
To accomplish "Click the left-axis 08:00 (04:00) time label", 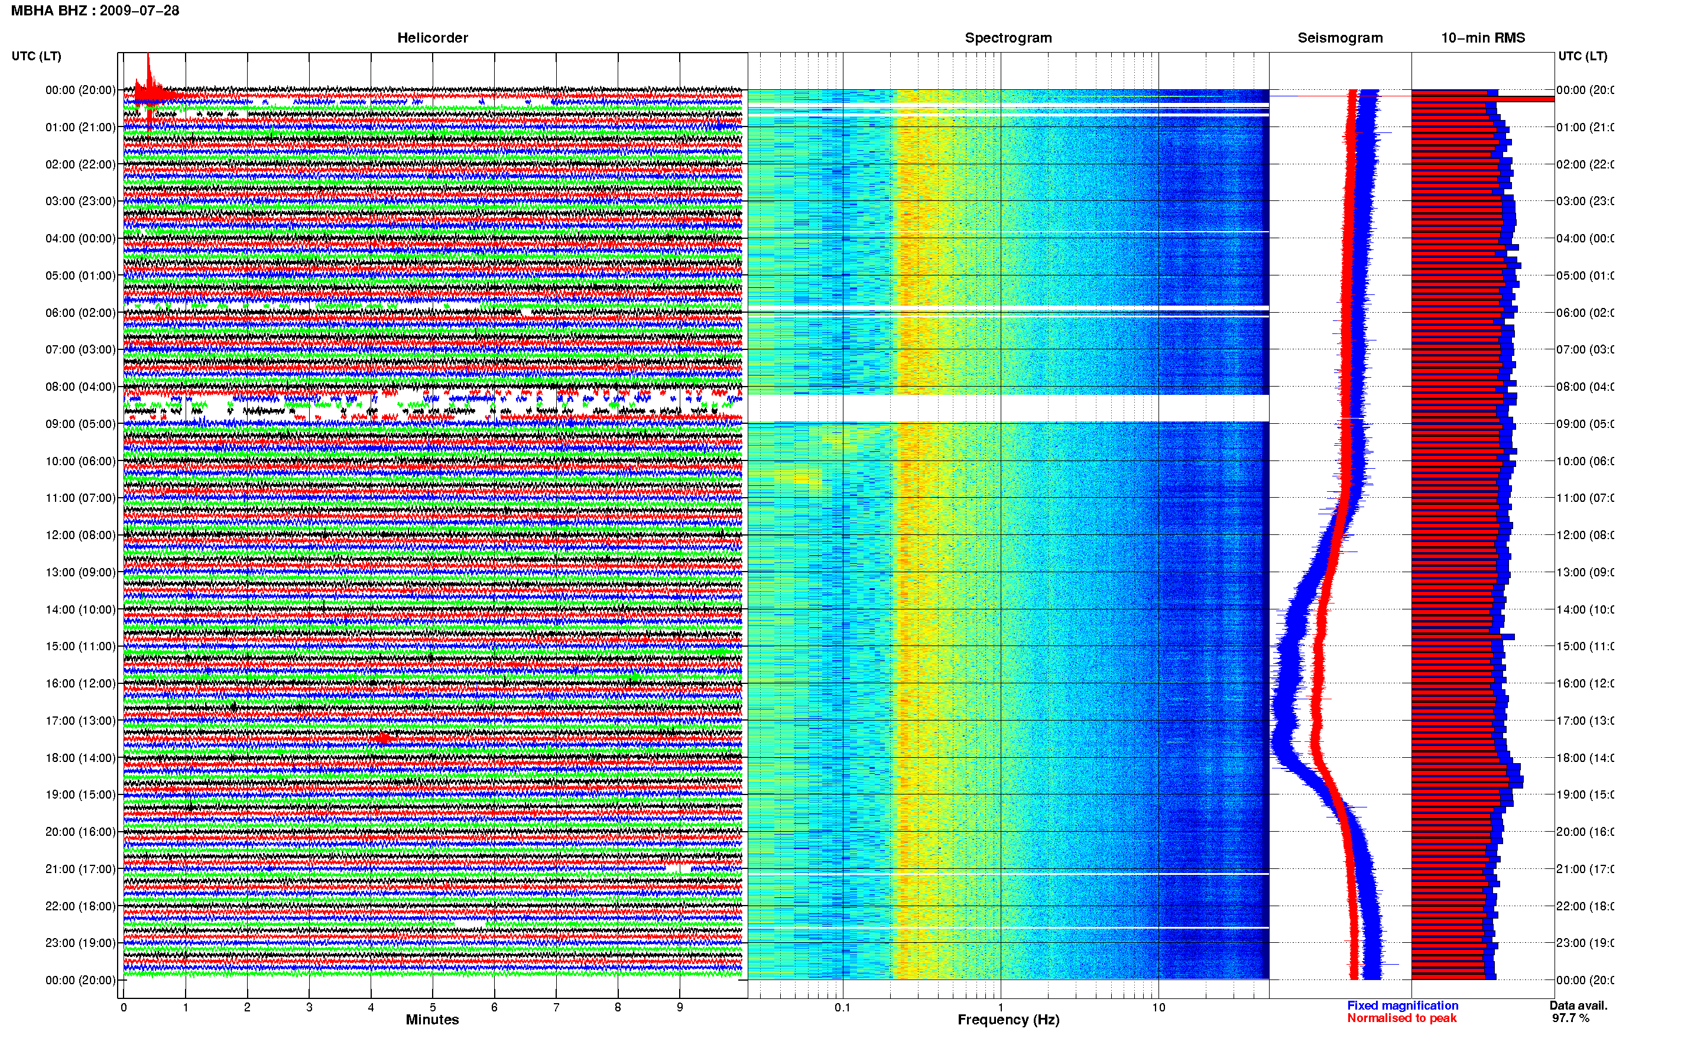I will click(x=80, y=387).
